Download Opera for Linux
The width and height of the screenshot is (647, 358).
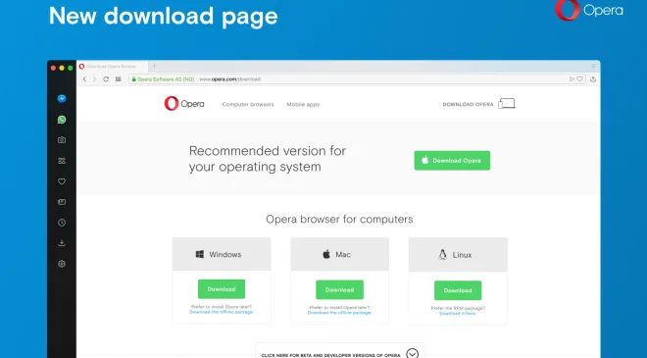coord(458,290)
